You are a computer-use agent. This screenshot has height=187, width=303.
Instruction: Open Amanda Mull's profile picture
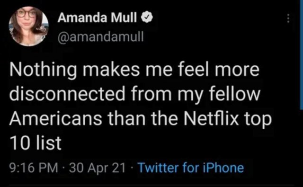(28, 26)
